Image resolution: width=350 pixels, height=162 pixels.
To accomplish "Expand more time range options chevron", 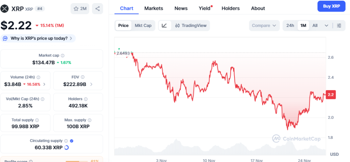I will click(326, 26).
